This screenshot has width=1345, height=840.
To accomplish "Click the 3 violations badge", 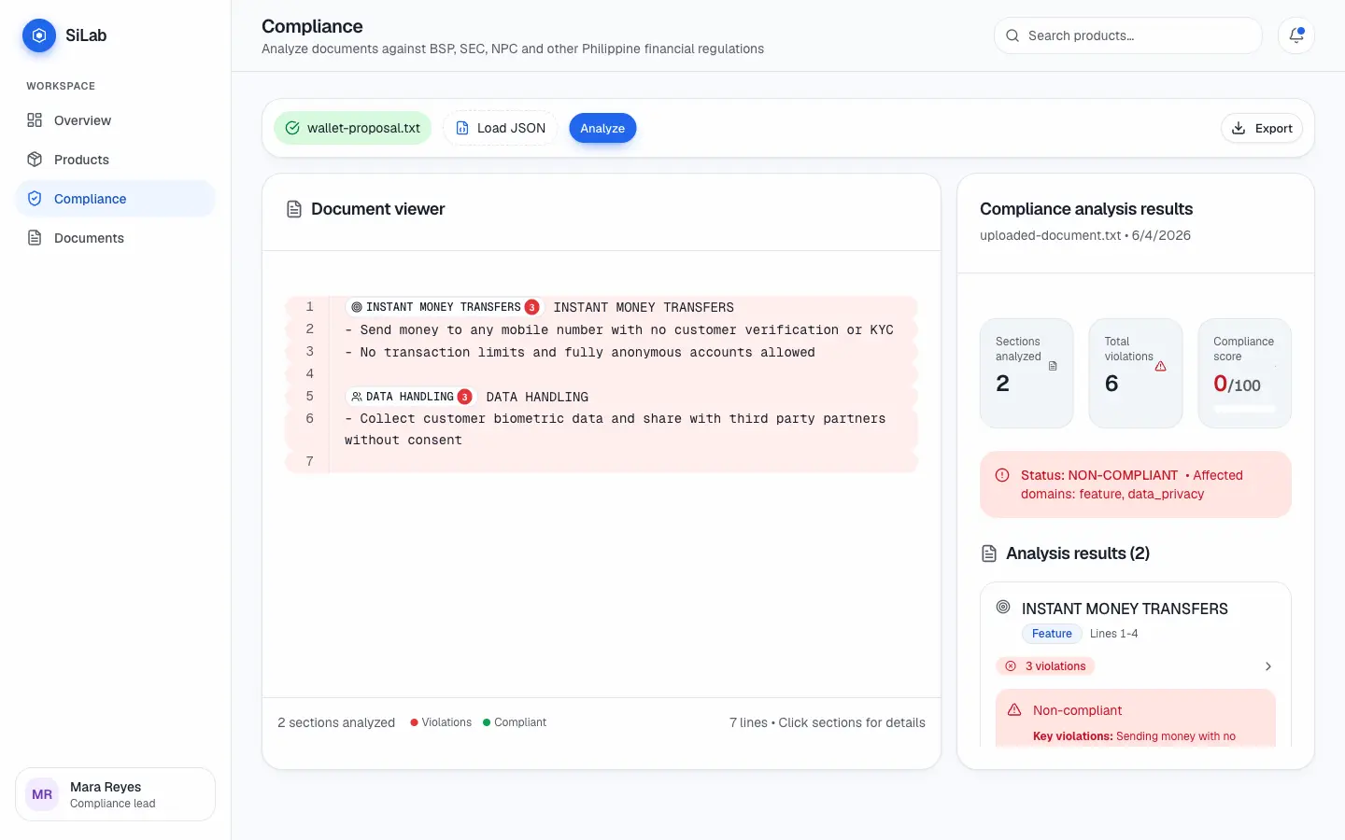I will 1045,666.
